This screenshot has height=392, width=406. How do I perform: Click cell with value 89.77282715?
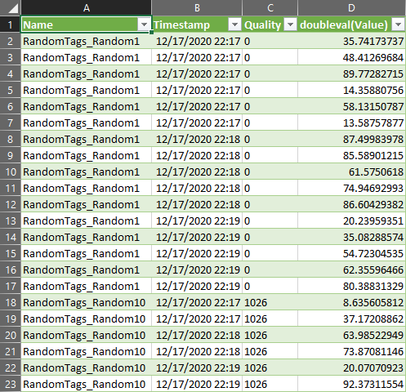pos(351,73)
